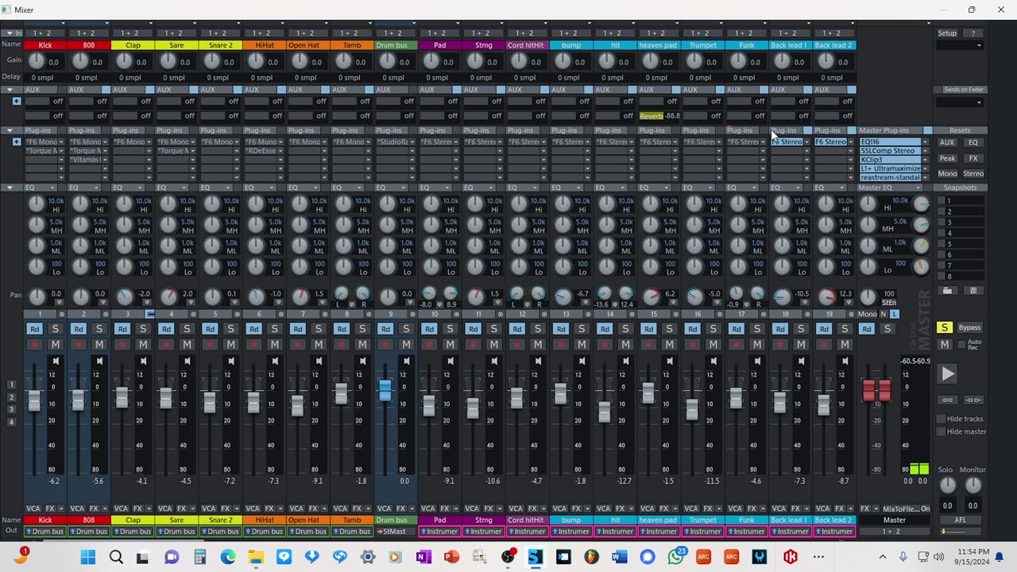Click the Sends on Fader button
This screenshot has height=572, width=1017.
click(963, 90)
